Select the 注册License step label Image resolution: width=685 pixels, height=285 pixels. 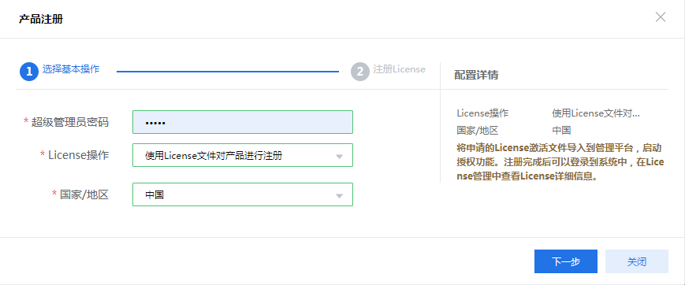tap(400, 69)
